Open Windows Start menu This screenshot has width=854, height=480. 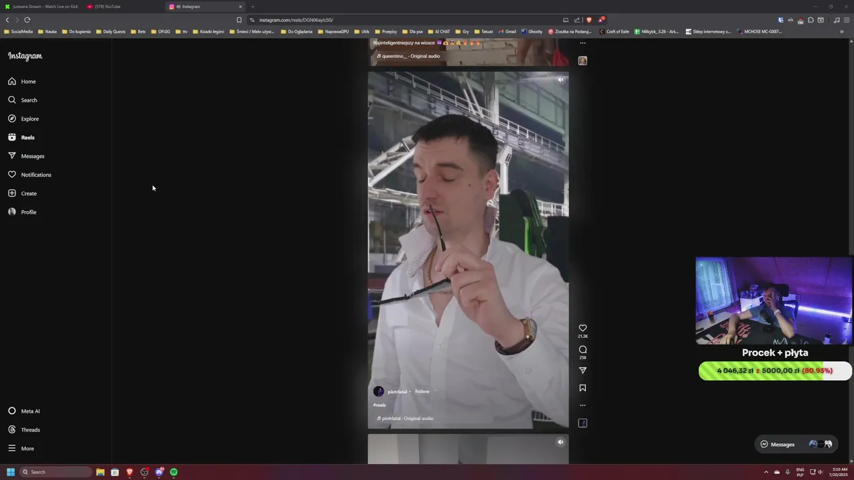tap(11, 472)
